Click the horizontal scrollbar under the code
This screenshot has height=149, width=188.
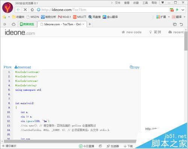(70, 141)
